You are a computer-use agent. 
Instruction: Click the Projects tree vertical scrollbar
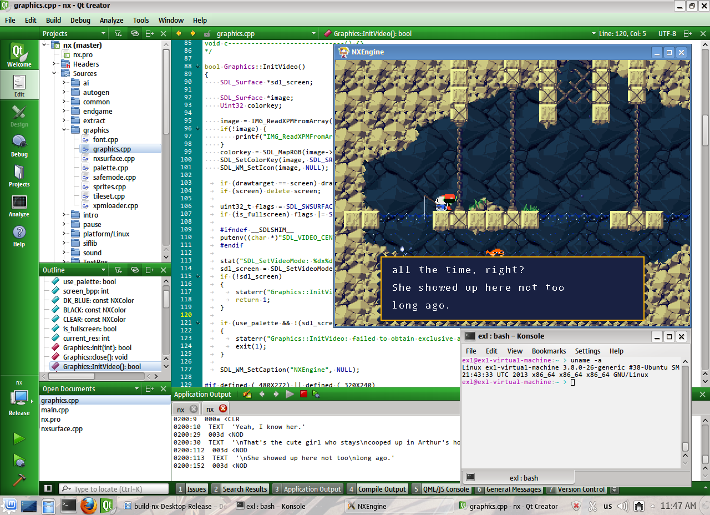pos(166,92)
